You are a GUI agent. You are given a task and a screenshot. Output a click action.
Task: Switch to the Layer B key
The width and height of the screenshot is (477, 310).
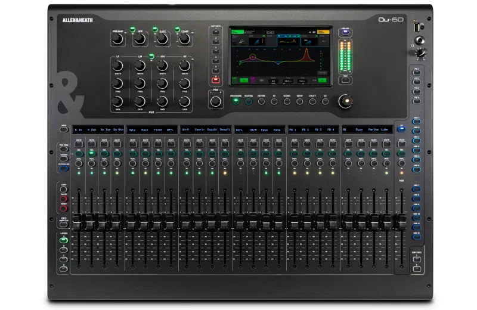pos(64,250)
